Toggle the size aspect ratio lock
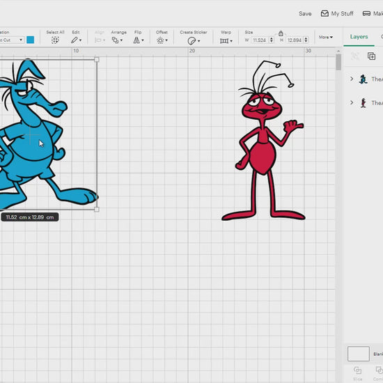Screen dimensions: 383x383 pos(281,33)
